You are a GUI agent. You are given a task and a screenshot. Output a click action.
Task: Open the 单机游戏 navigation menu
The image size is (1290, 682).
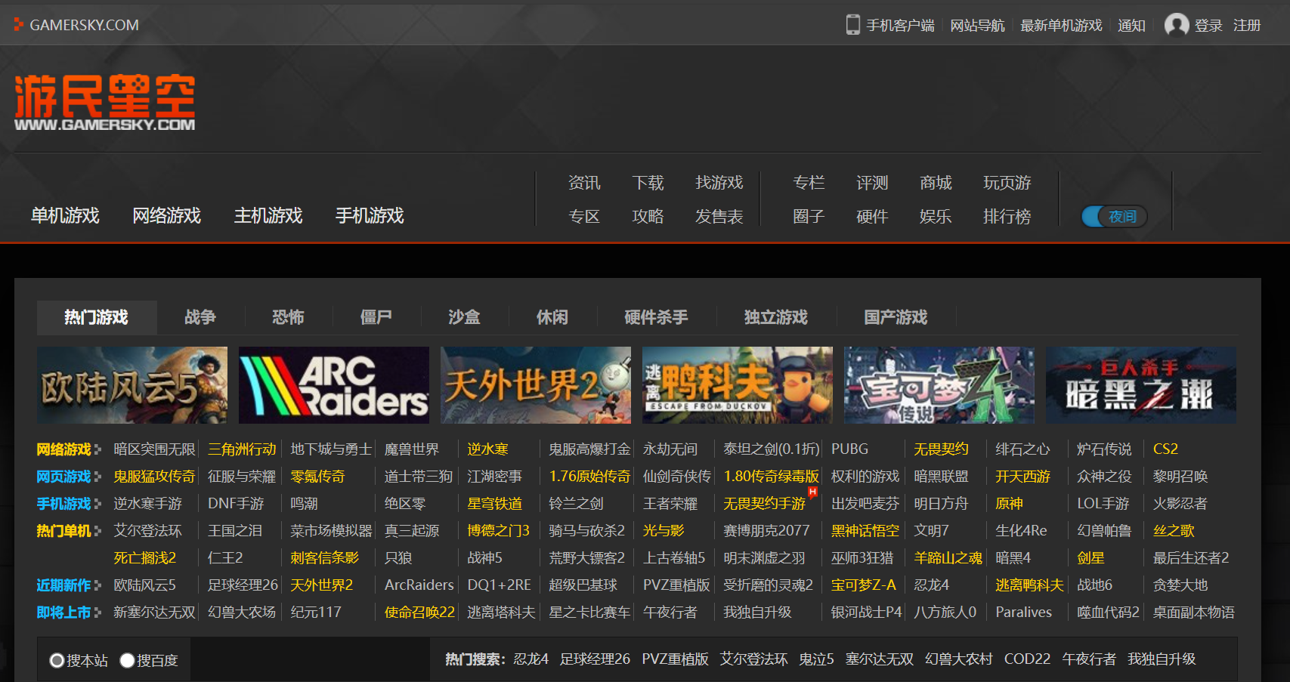(65, 216)
